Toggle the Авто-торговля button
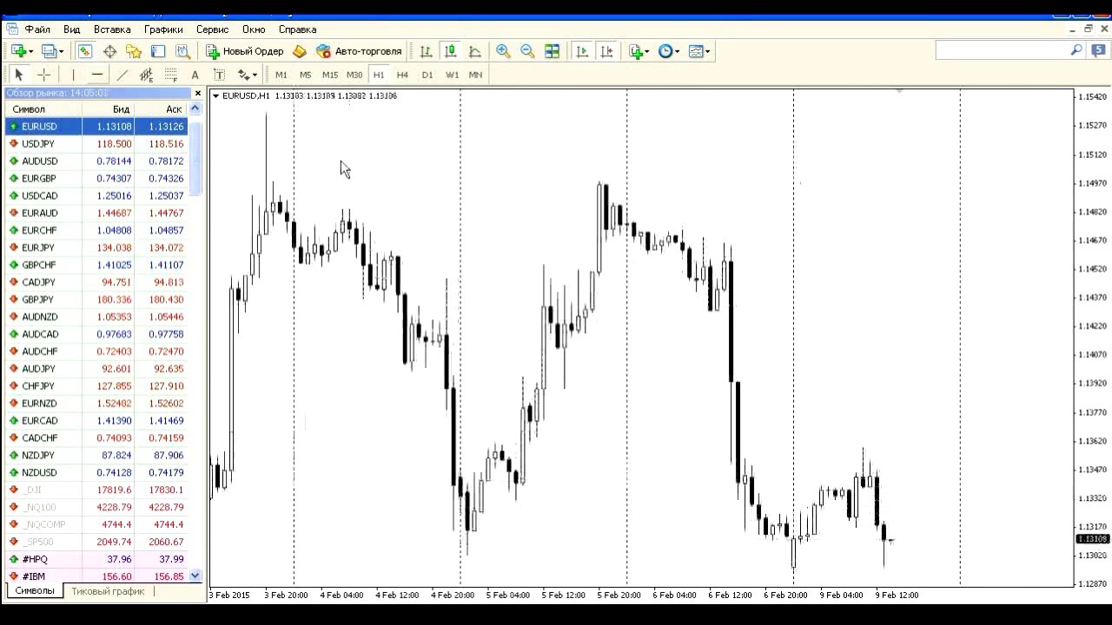Image resolution: width=1112 pixels, height=625 pixels. coord(359,51)
